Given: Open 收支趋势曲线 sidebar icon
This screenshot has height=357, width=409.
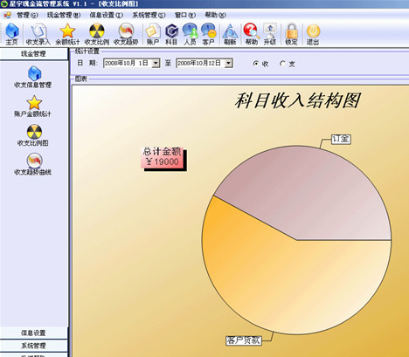Looking at the screenshot, I should 33,164.
